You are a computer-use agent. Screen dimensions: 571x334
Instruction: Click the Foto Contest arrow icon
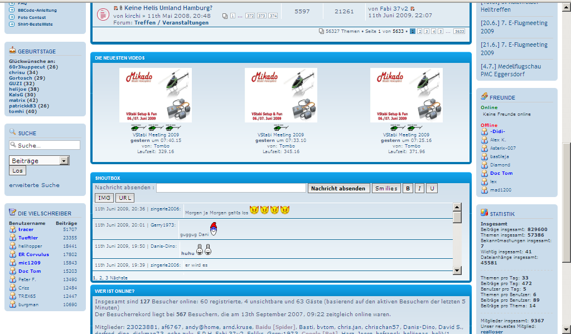[12, 17]
